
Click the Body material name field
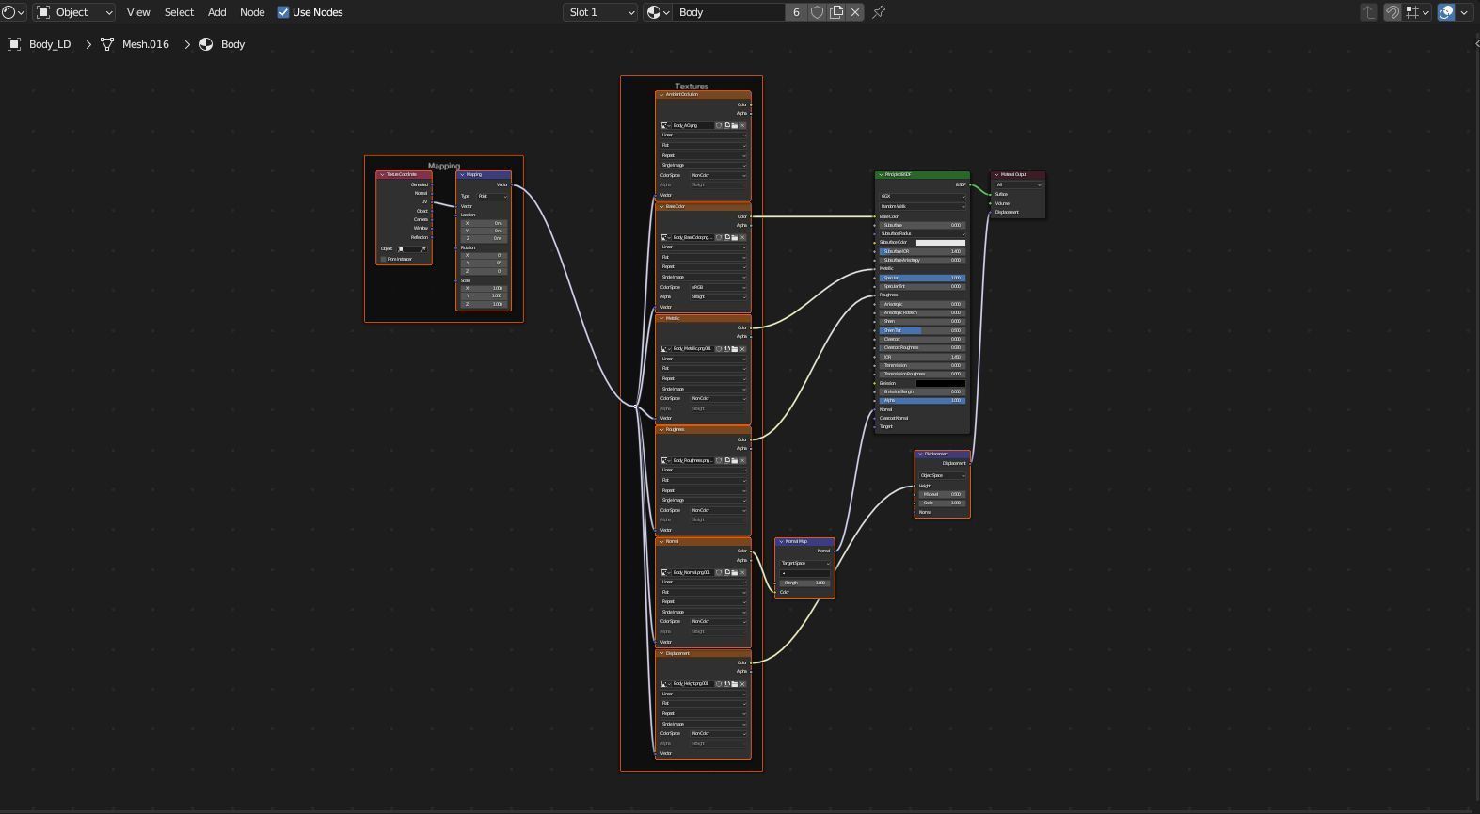(x=729, y=12)
